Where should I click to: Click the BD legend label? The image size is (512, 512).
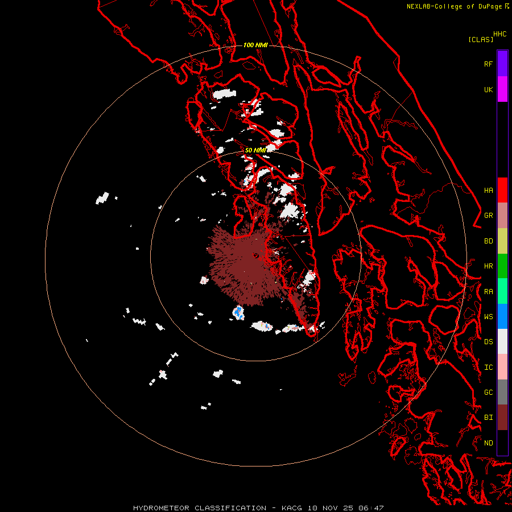tap(488, 241)
